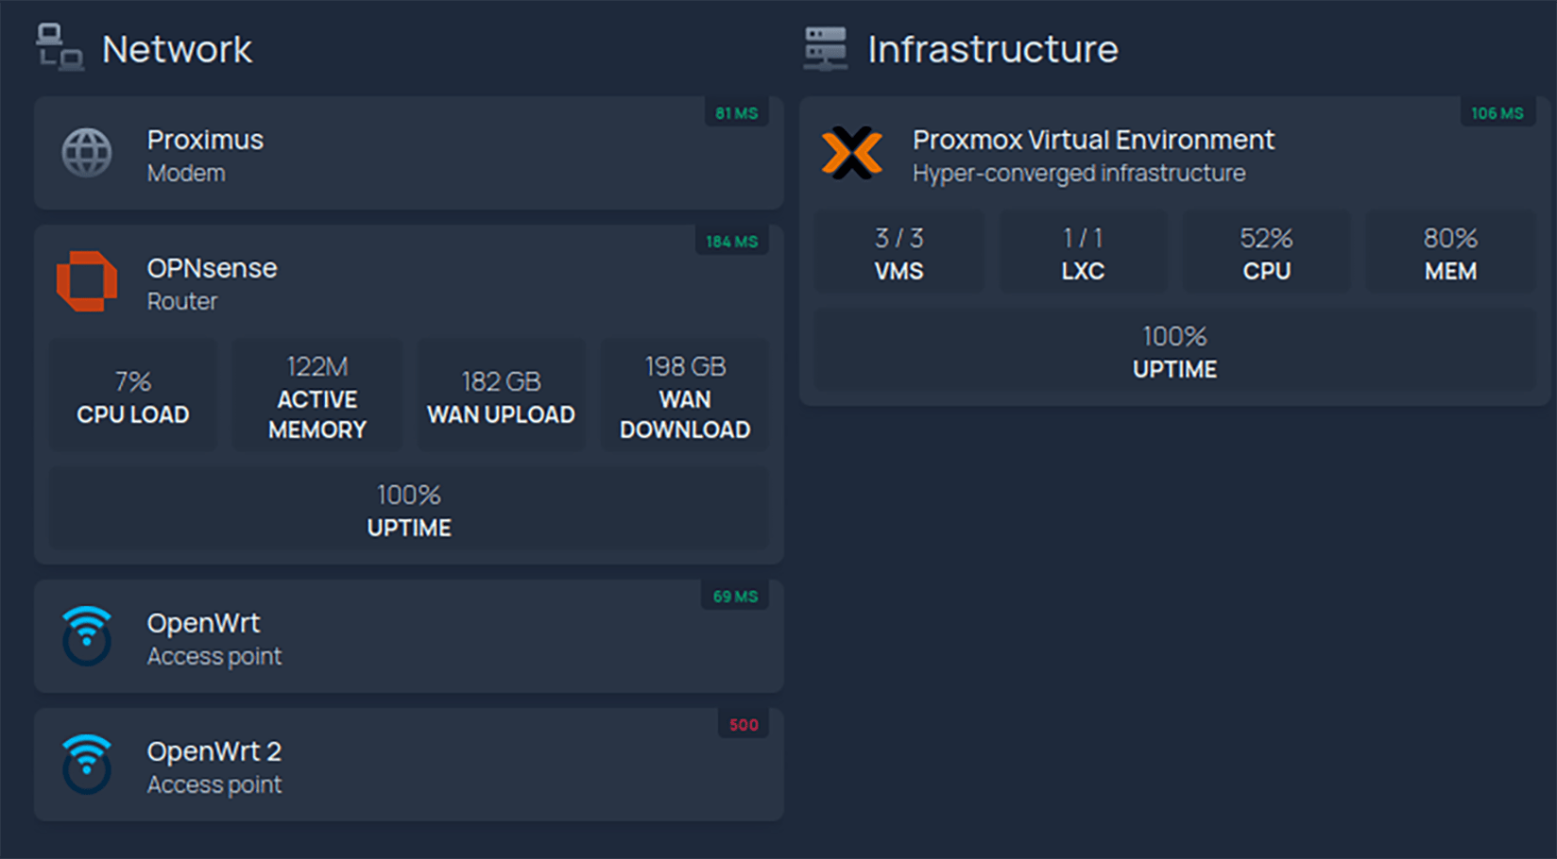
Task: Click the OpenWrt 2 wifi icon
Action: pyautogui.click(x=87, y=765)
